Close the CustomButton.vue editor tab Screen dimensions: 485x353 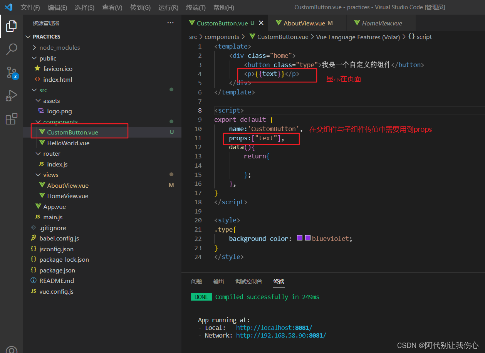(261, 23)
